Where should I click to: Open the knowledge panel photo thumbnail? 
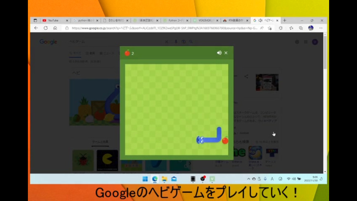(x=267, y=82)
